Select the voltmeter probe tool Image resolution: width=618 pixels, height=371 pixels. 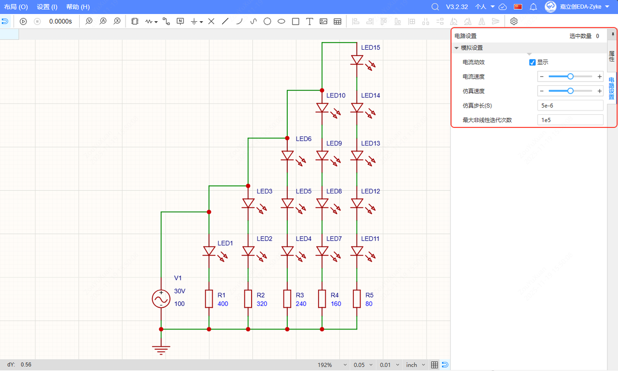[89, 21]
